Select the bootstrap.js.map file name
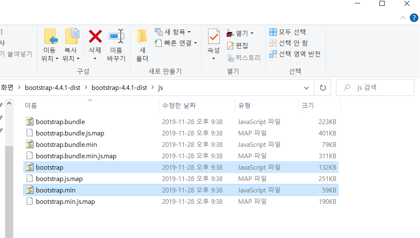 pyautogui.click(x=59, y=179)
